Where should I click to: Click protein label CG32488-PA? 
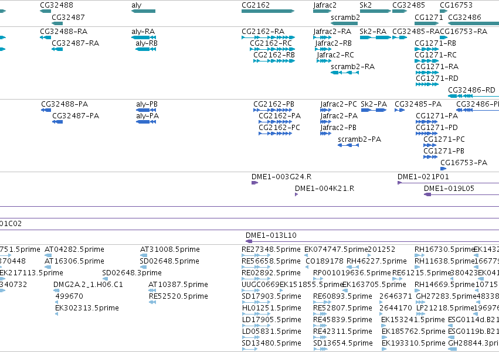(x=65, y=104)
